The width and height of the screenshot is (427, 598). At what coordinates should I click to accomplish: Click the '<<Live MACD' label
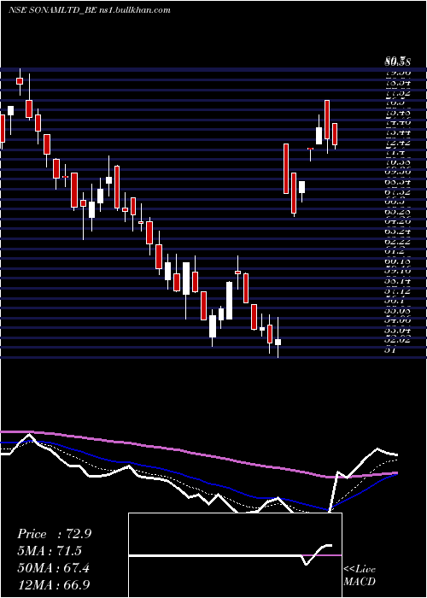pos(360,575)
